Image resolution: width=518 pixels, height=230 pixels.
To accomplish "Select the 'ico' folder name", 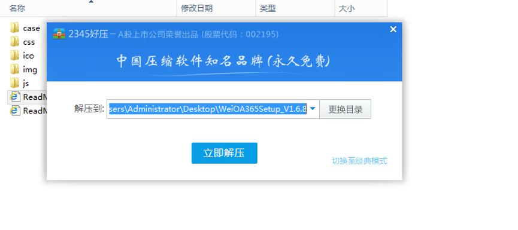I will point(28,56).
